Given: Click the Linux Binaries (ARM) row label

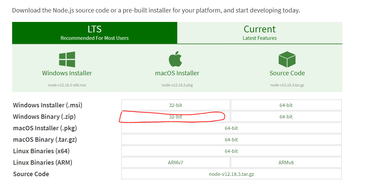Looking at the screenshot, I should [x=42, y=163].
